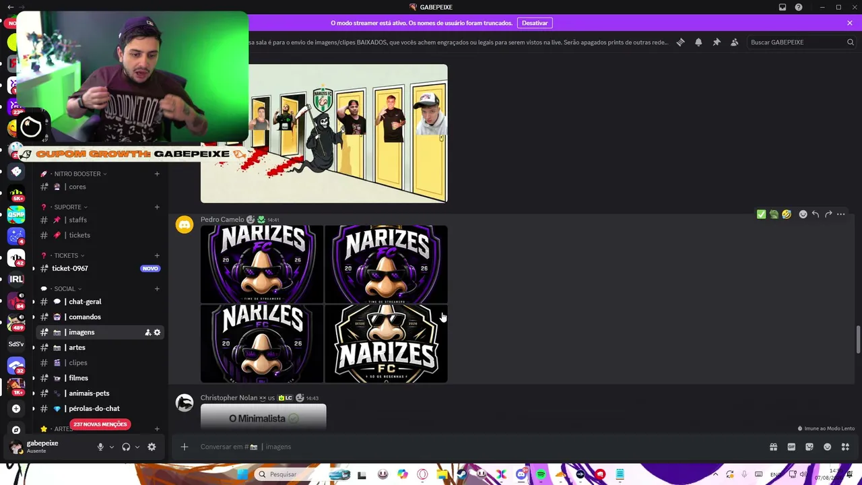This screenshot has width=862, height=485.
Task: Invite people to the imagens channel
Action: tap(147, 332)
